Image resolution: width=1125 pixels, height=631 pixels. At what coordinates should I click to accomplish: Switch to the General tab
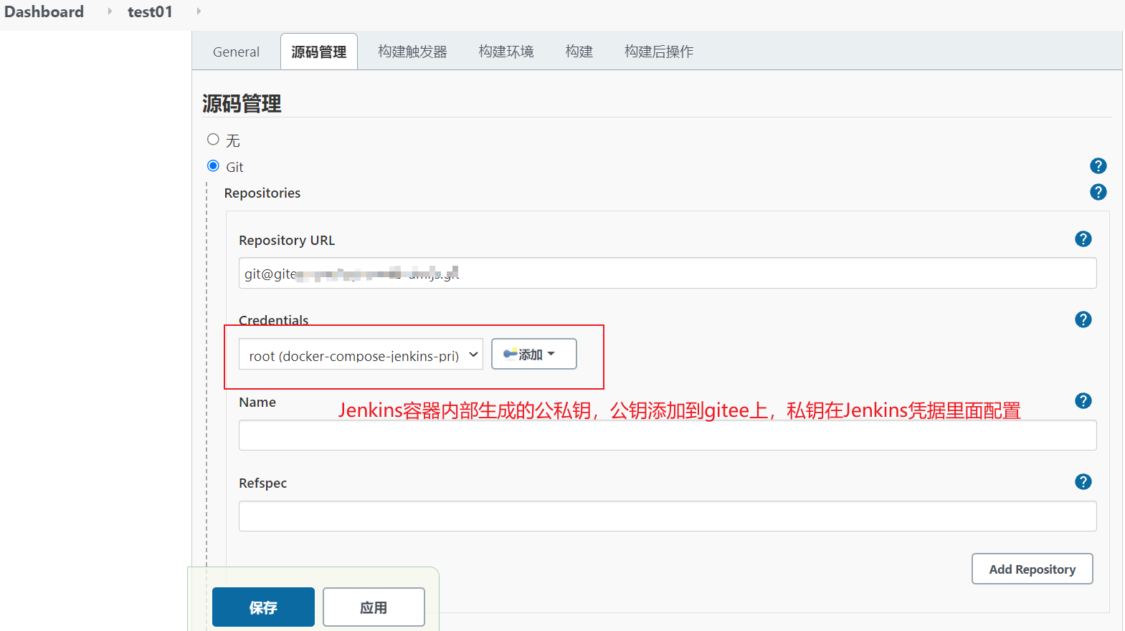click(x=236, y=52)
